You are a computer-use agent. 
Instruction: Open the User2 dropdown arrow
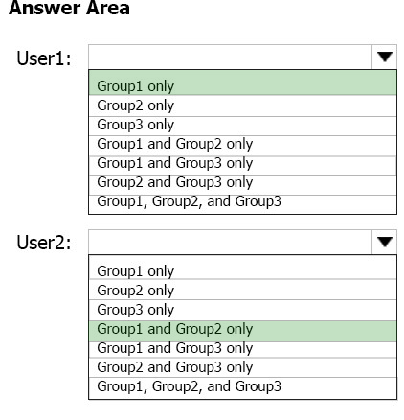pos(384,242)
